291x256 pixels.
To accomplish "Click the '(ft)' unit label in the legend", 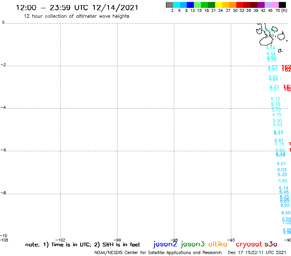I will (x=284, y=10).
